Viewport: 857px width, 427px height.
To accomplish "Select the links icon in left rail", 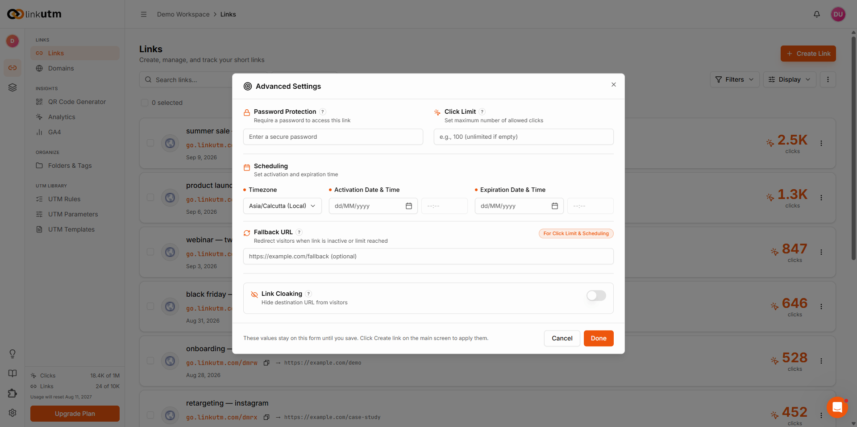I will 12,68.
